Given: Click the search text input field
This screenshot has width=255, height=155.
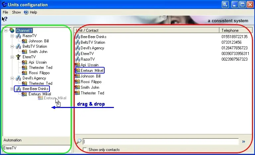Looking at the screenshot, I should pos(160,141).
